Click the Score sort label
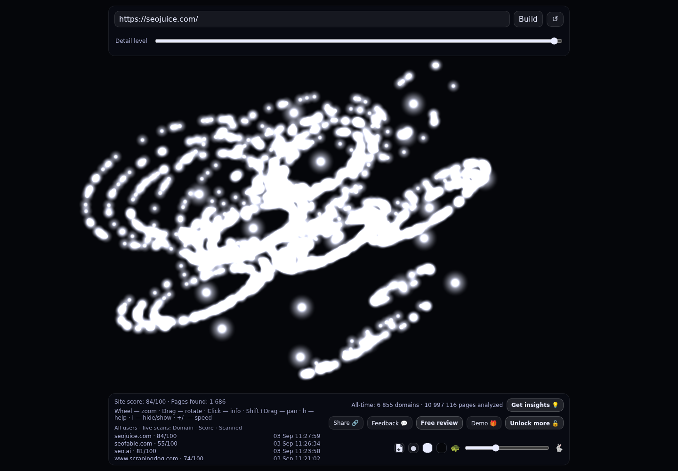The height and width of the screenshot is (471, 678). [206, 428]
